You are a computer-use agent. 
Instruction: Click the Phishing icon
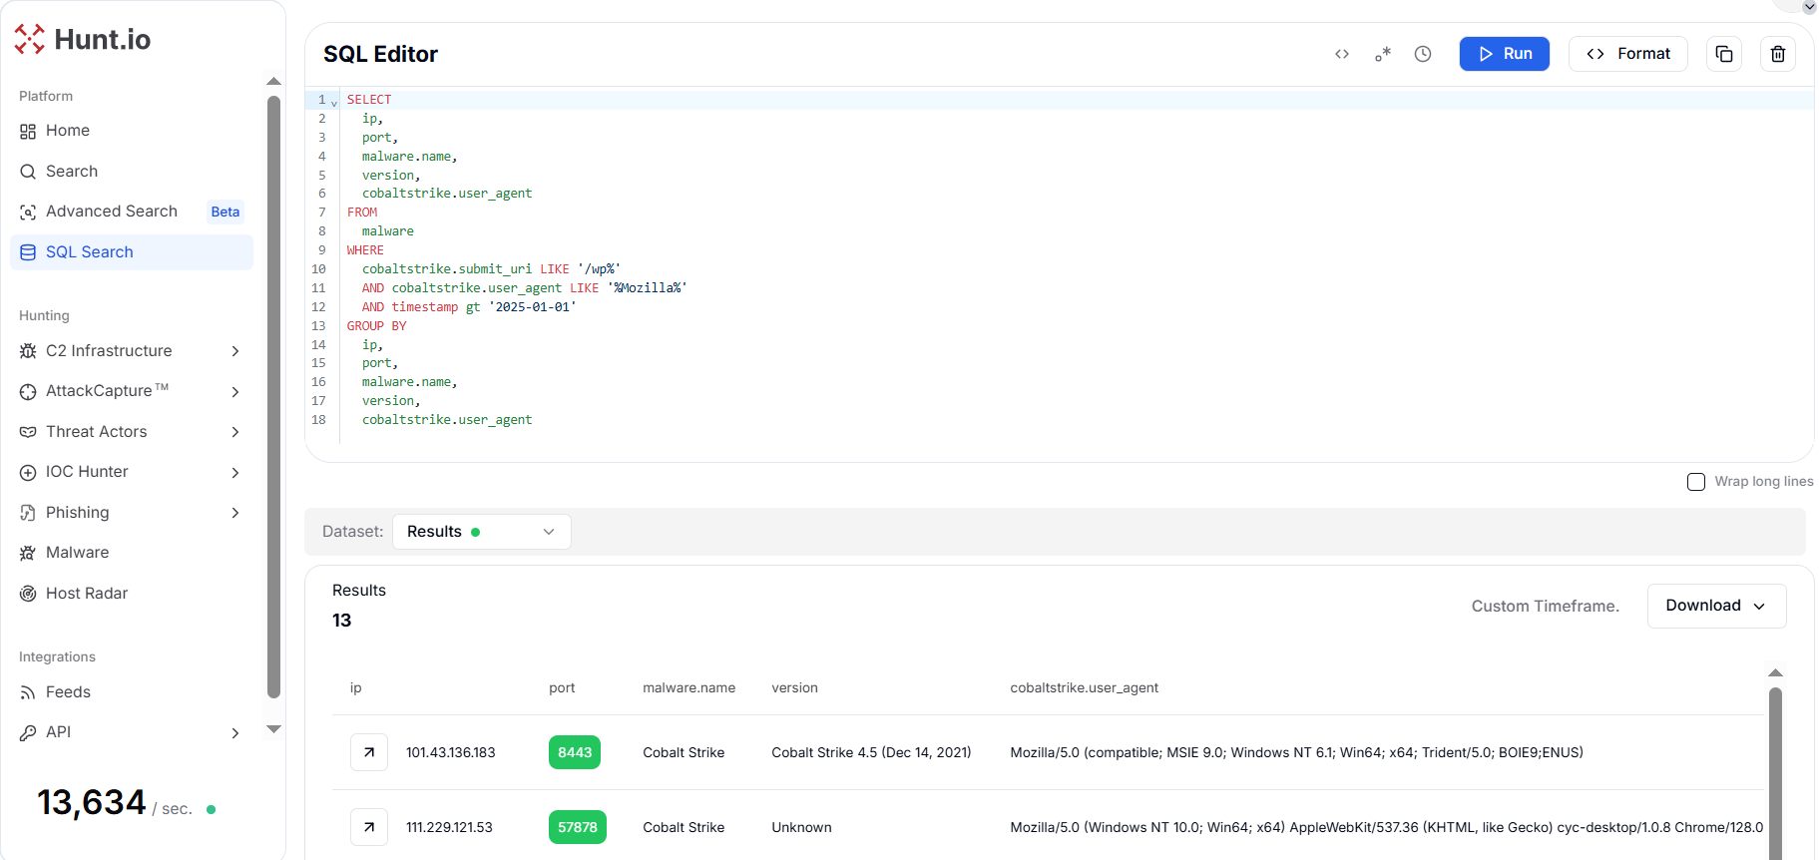(x=28, y=513)
